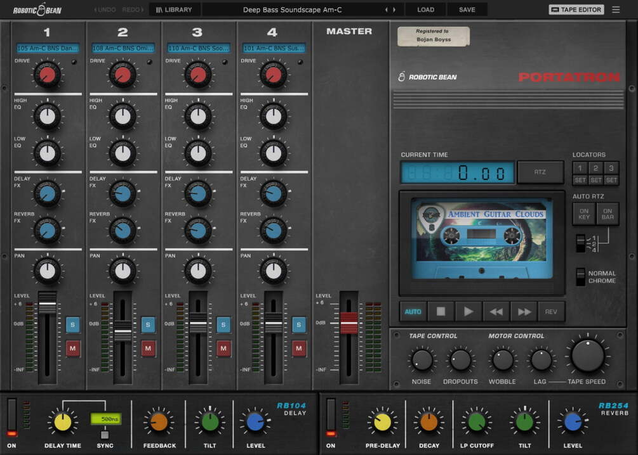
Task: Click the Stop transport button
Action: [441, 312]
